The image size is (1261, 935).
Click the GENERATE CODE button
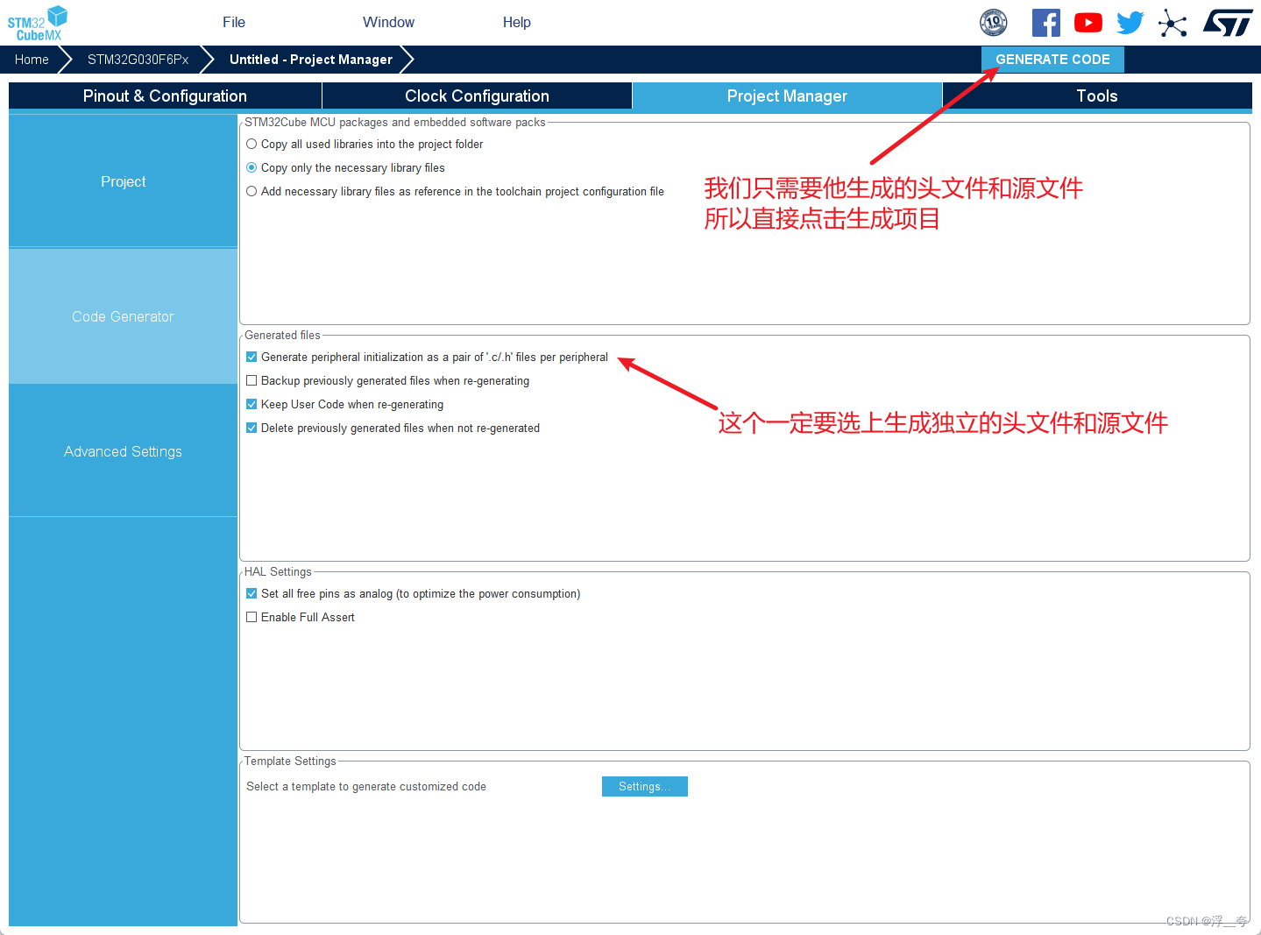(x=1052, y=59)
